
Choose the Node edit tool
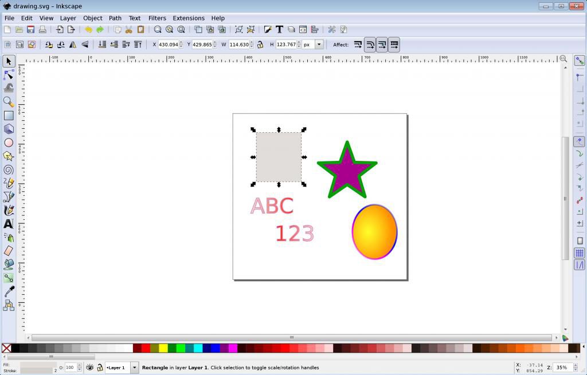9,75
